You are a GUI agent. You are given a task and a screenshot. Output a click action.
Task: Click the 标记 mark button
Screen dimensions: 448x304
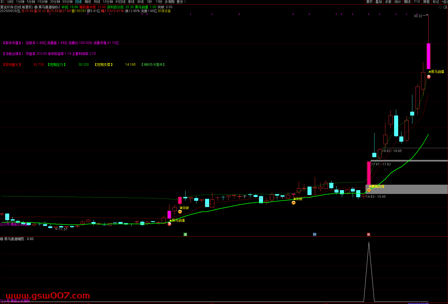tap(436, 2)
